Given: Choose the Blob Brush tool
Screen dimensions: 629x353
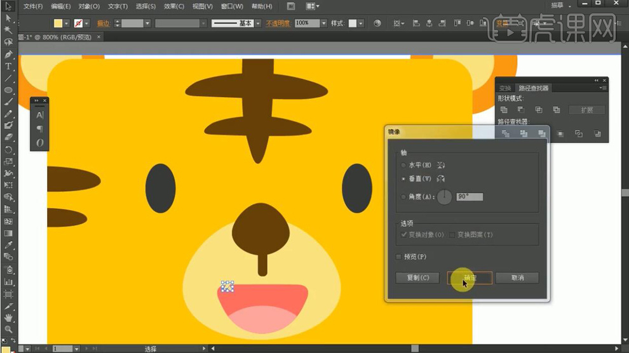Looking at the screenshot, I should pos(8,126).
